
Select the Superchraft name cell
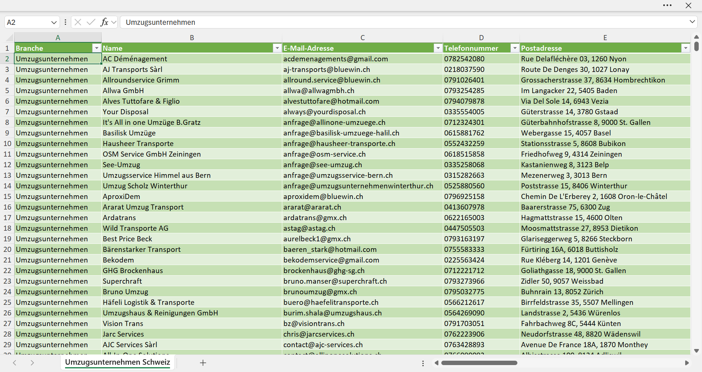192,281
